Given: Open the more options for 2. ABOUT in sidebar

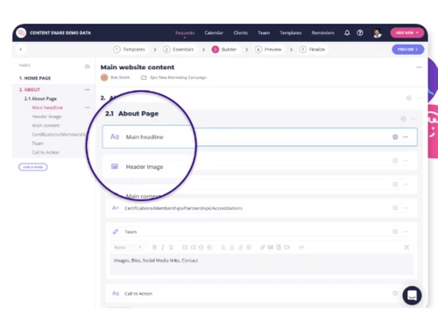Looking at the screenshot, I should coord(88,89).
